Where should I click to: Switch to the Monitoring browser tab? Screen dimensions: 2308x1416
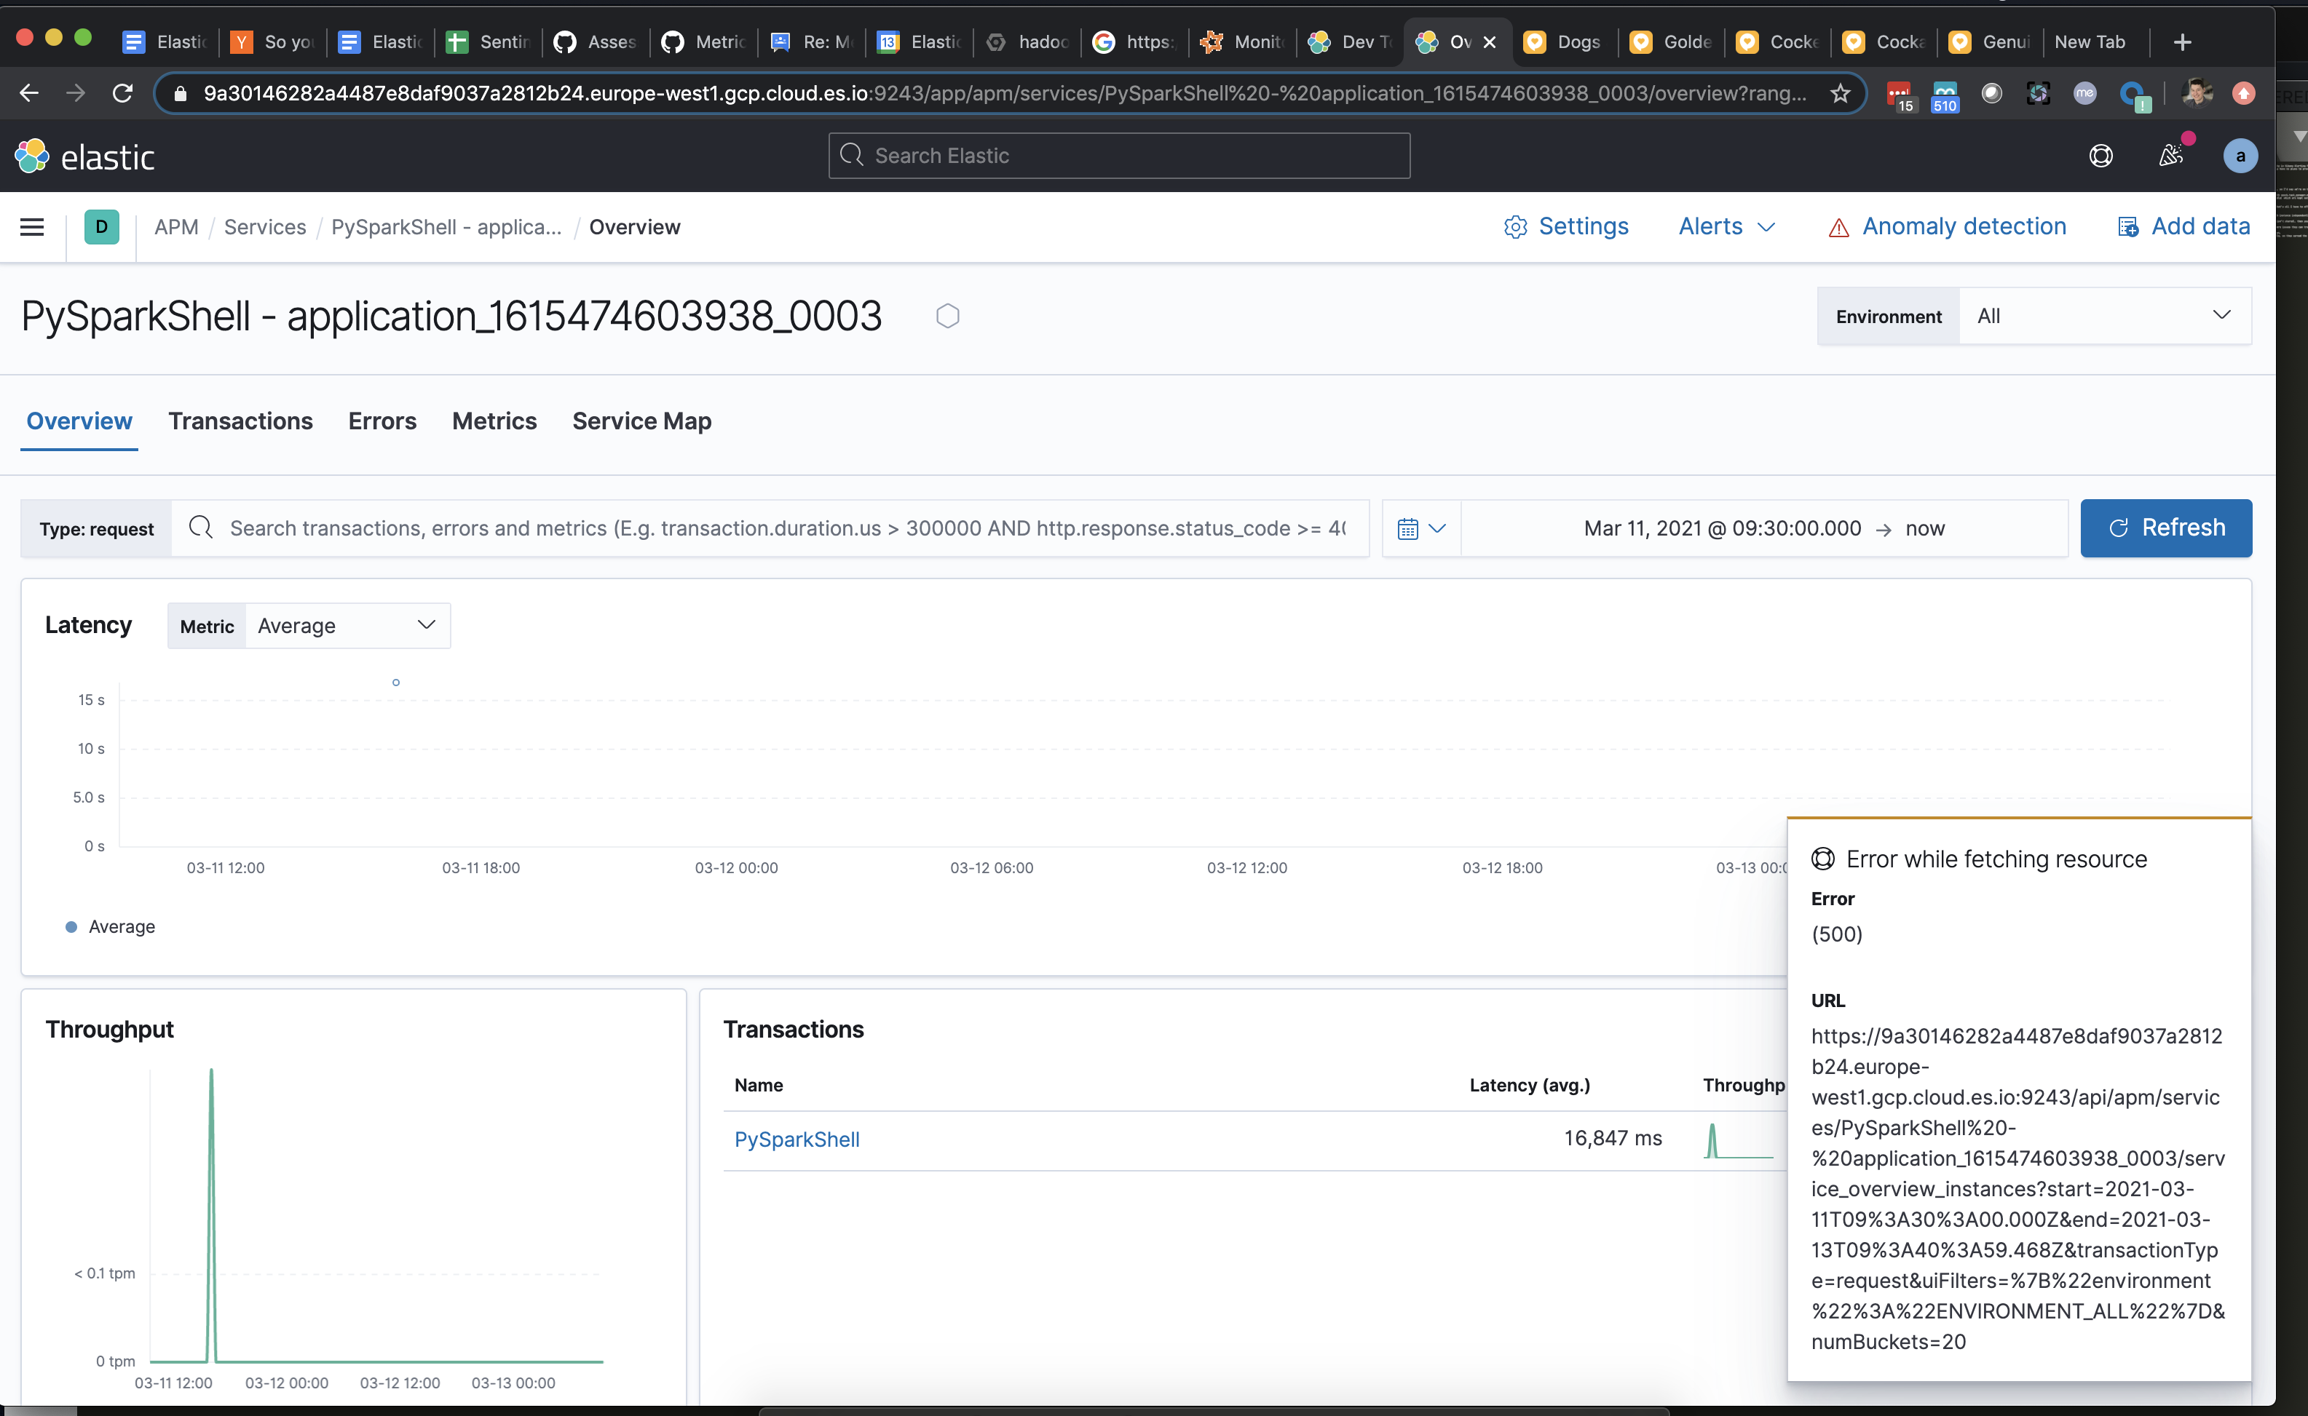tap(1243, 42)
